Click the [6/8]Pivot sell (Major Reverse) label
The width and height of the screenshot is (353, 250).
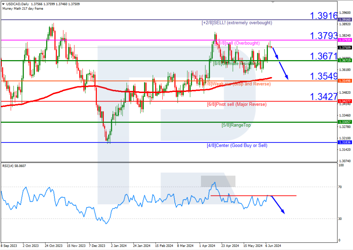tap(237, 104)
